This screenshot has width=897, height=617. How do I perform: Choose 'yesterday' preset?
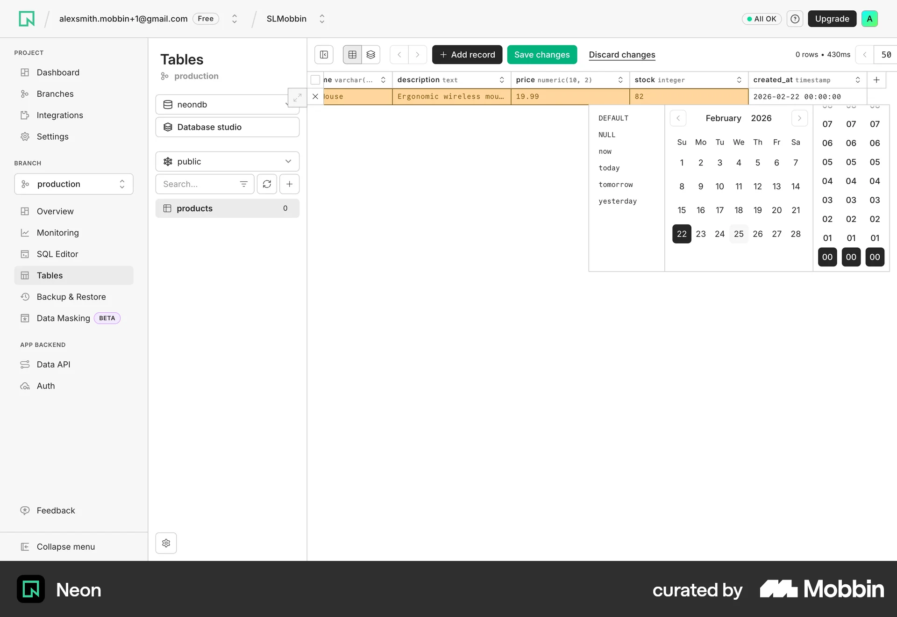[x=618, y=201]
